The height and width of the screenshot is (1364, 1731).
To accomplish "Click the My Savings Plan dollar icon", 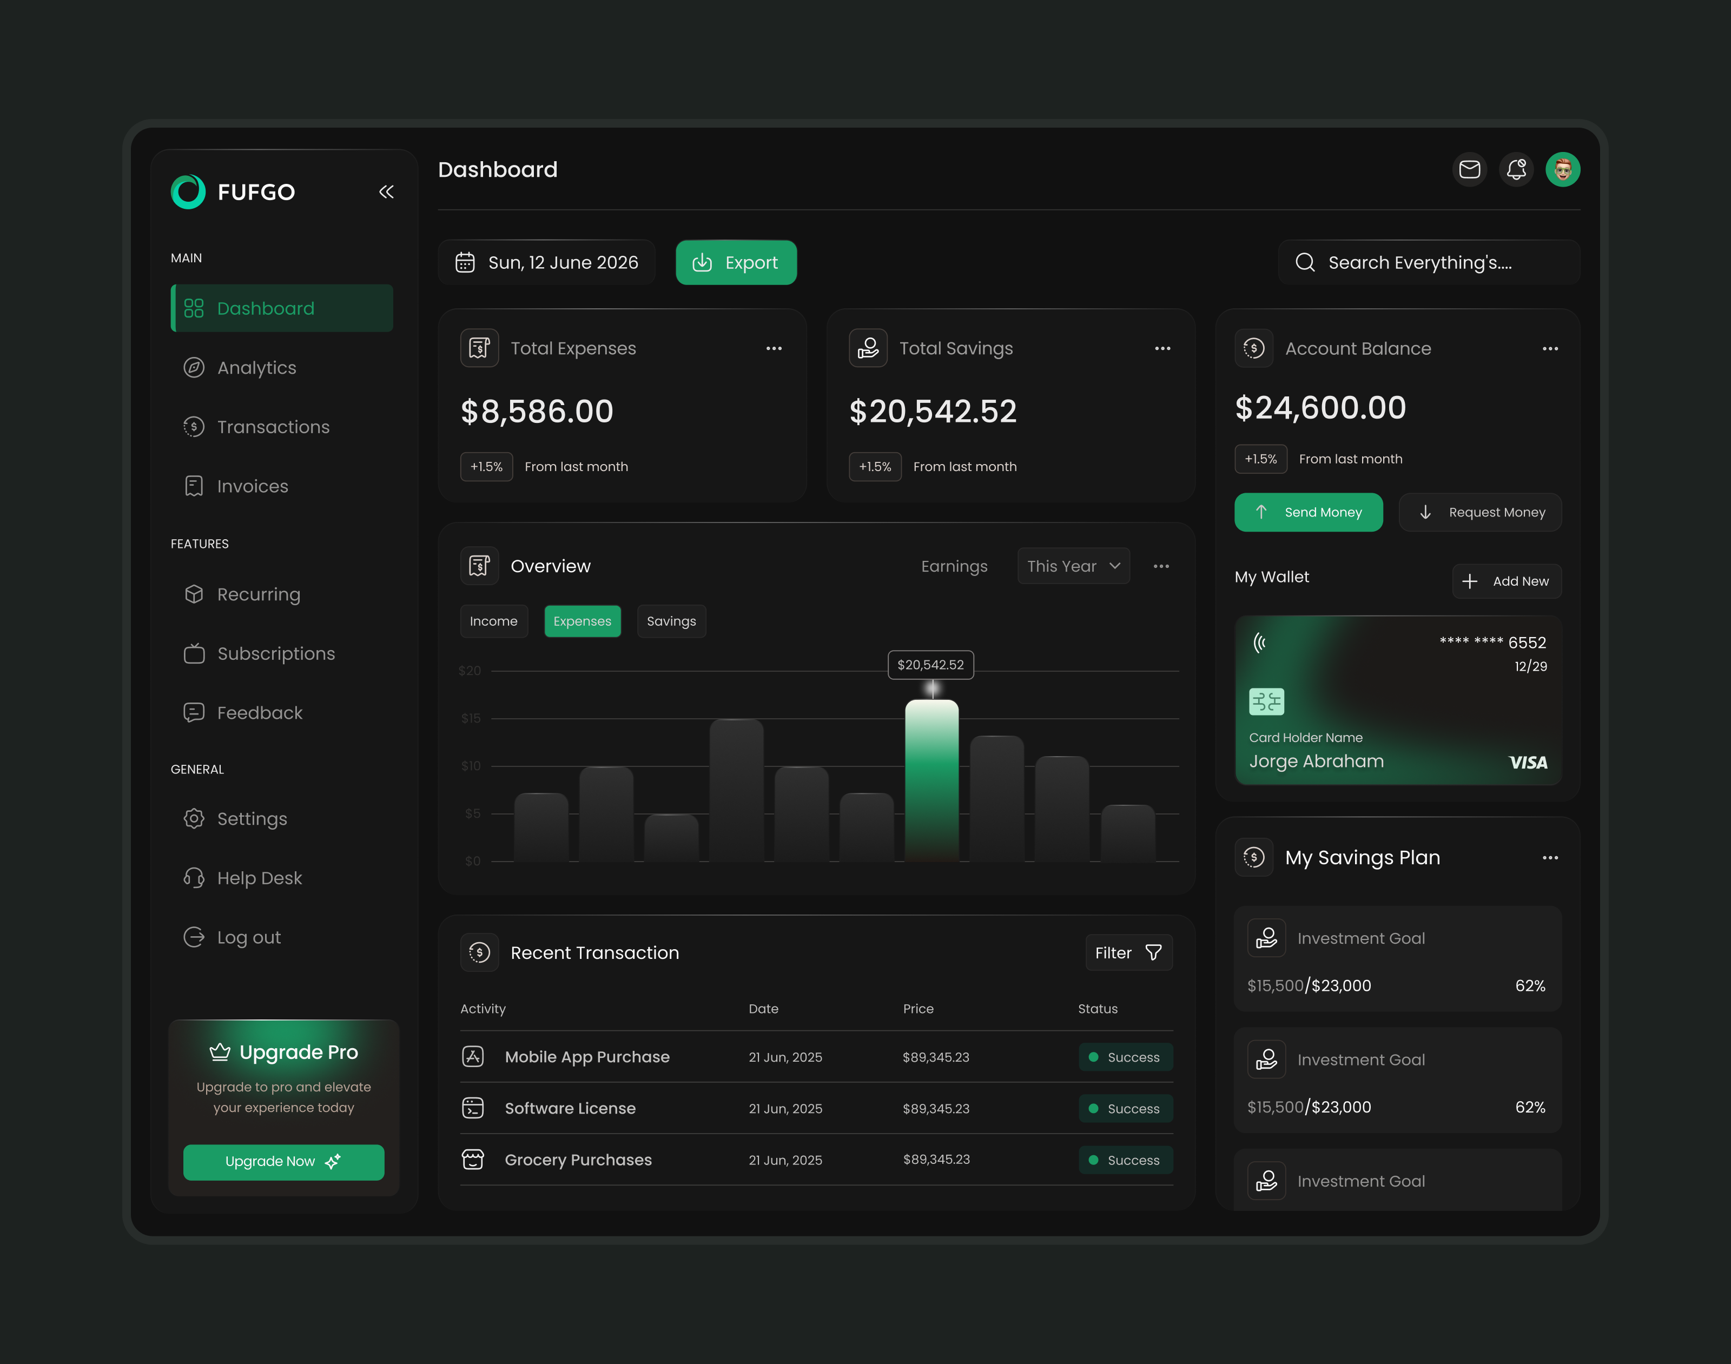I will click(1254, 858).
